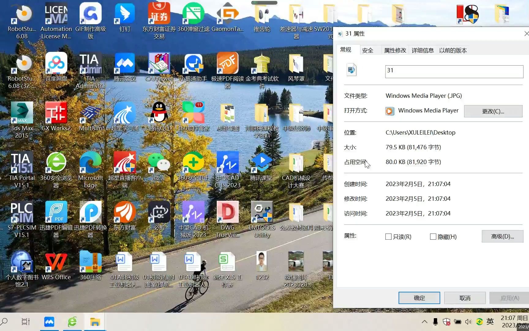Launch TIA Administrator shortcut
The width and height of the screenshot is (529, 331).
(x=90, y=70)
